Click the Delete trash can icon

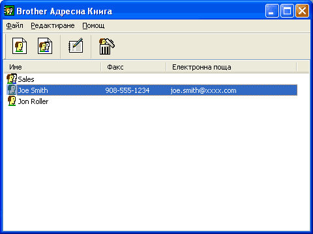pyautogui.click(x=107, y=46)
